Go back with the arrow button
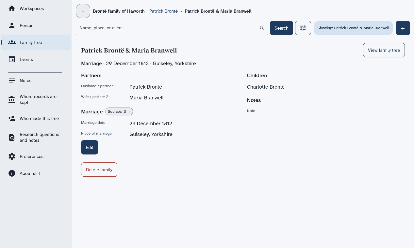This screenshot has width=414, height=248. [x=83, y=11]
